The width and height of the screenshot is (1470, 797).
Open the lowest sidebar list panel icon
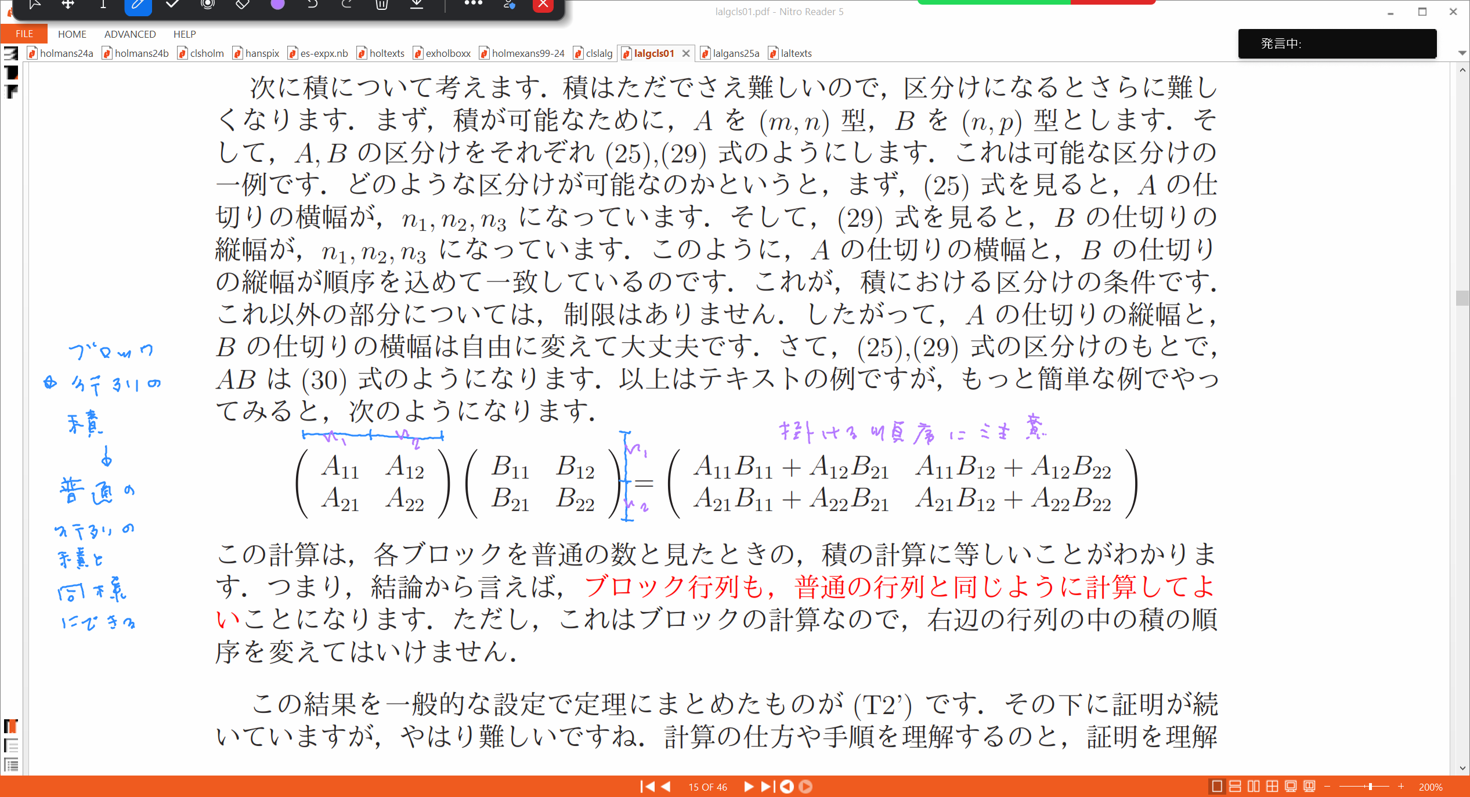(11, 765)
